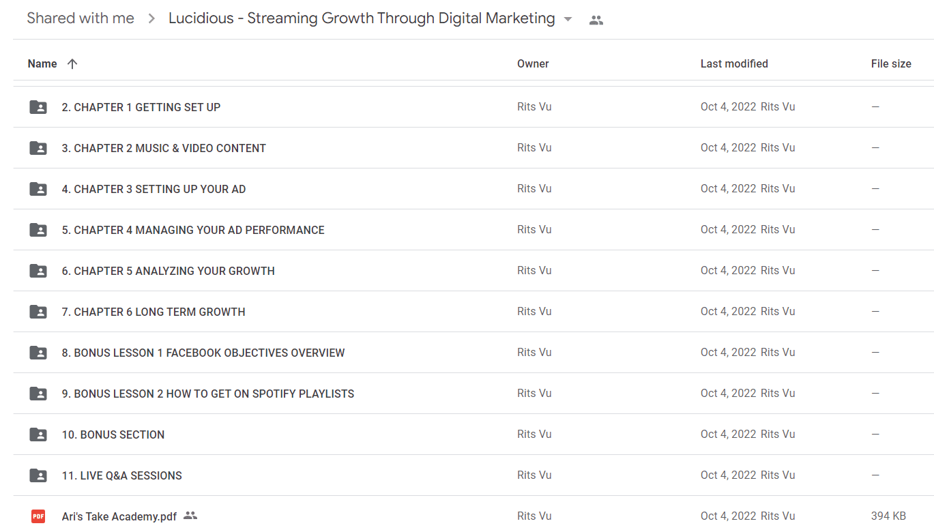
Task: Sort by the Name column header
Action: pyautogui.click(x=42, y=63)
